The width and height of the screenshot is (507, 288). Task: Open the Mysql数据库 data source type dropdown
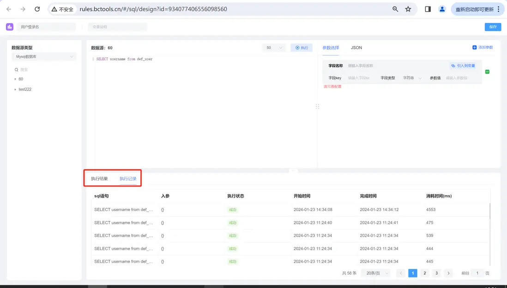(44, 57)
